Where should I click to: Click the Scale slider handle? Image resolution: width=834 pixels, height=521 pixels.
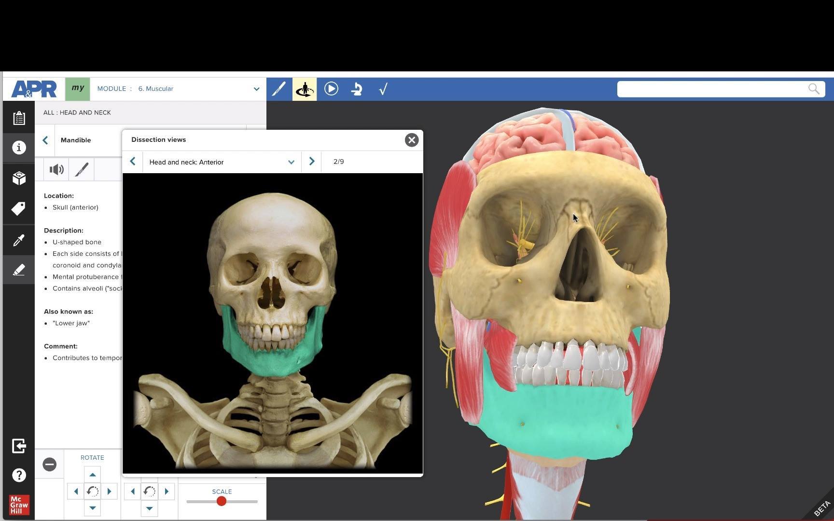(x=222, y=501)
